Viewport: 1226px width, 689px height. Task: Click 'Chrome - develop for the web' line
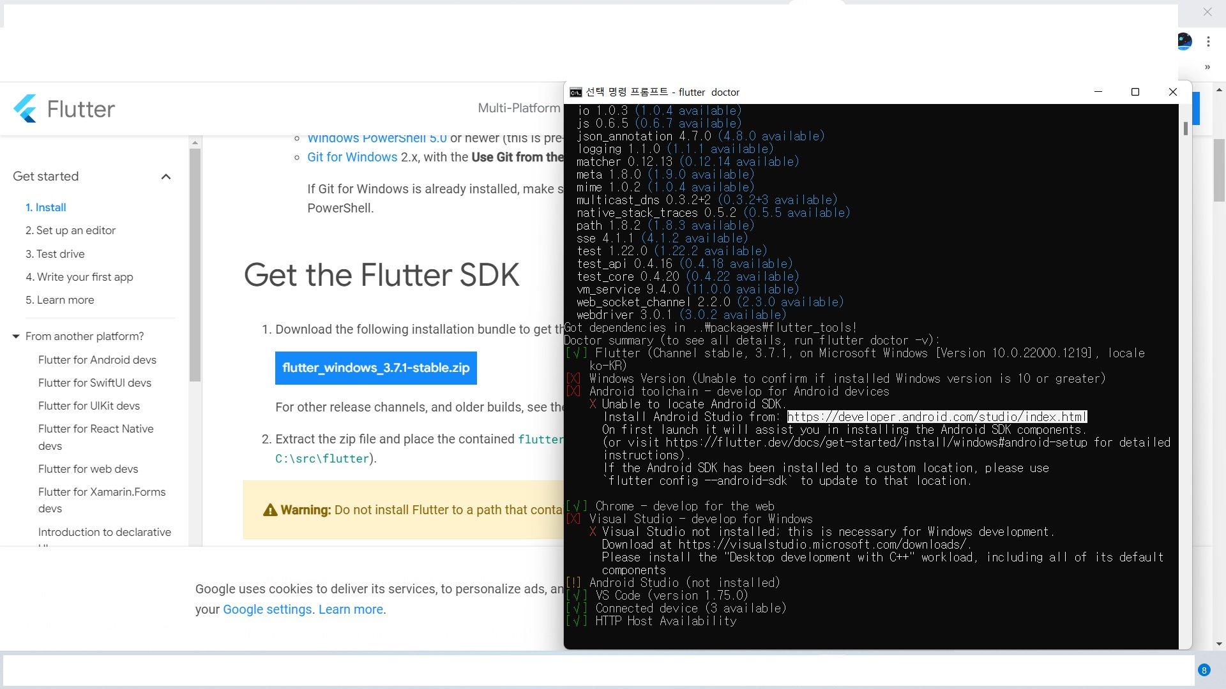click(x=670, y=506)
